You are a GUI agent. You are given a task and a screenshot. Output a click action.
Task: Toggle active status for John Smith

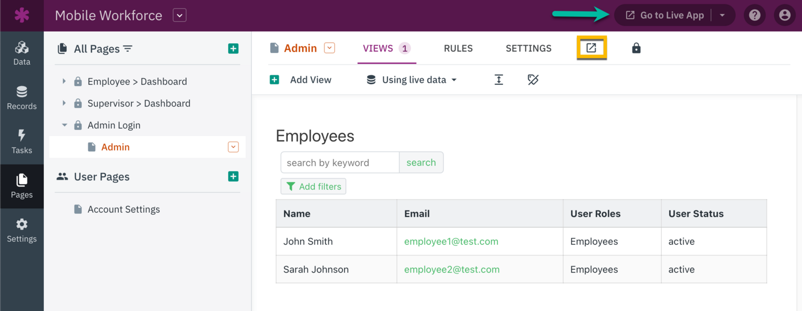(681, 241)
